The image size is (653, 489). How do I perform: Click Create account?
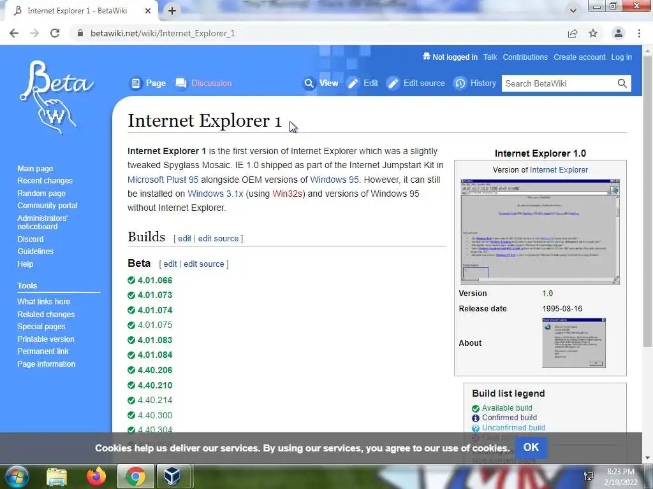579,57
